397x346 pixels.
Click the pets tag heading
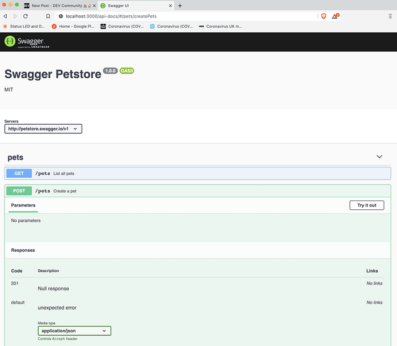pos(15,157)
